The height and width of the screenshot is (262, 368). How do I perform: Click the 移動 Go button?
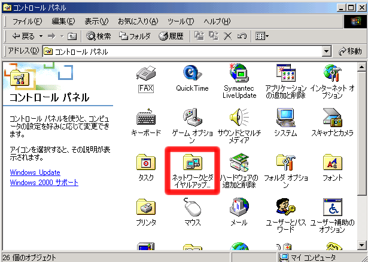(350, 51)
